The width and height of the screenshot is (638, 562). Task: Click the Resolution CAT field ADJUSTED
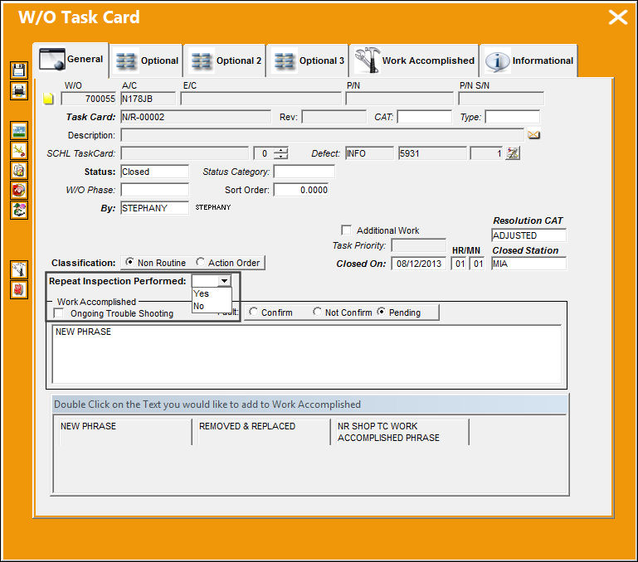(x=528, y=235)
